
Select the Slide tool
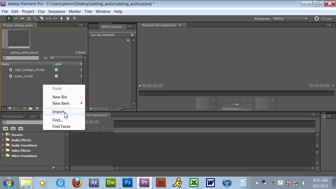[x=55, y=18]
